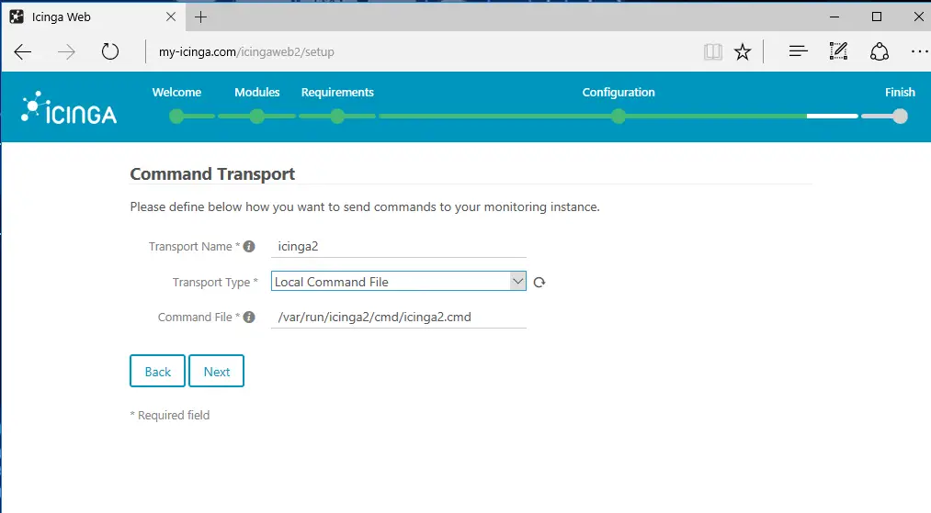
Task: Click the Icinga logo
Action: (x=69, y=108)
